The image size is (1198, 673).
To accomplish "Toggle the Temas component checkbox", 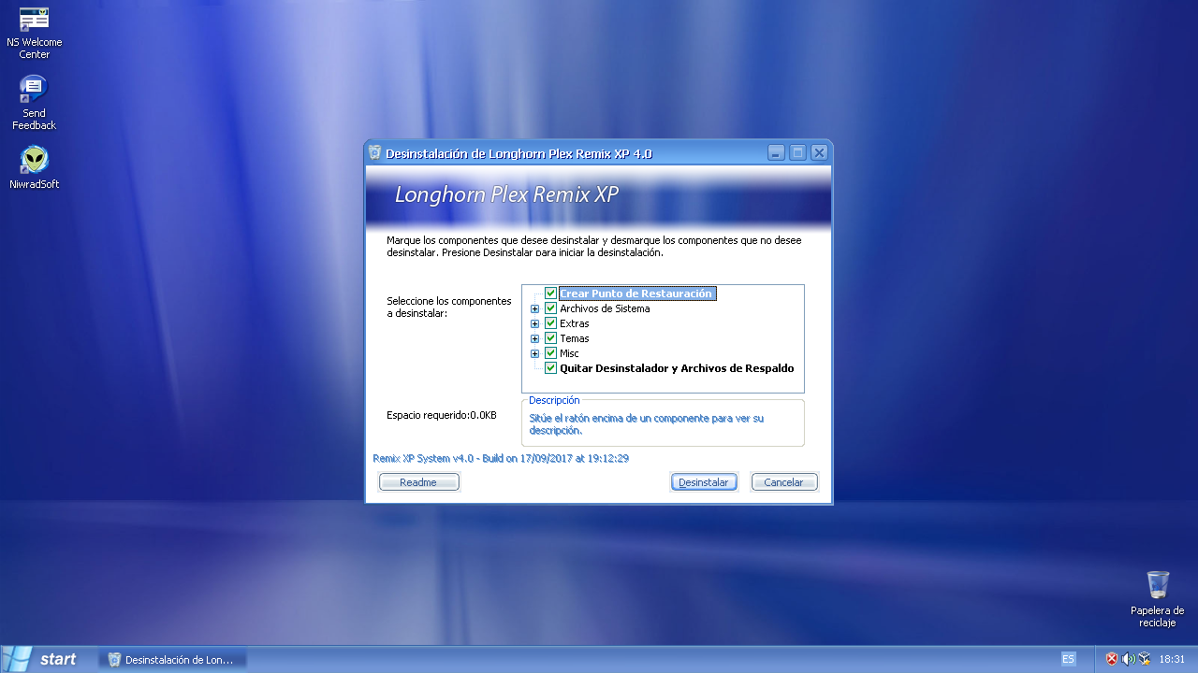I will (x=550, y=338).
